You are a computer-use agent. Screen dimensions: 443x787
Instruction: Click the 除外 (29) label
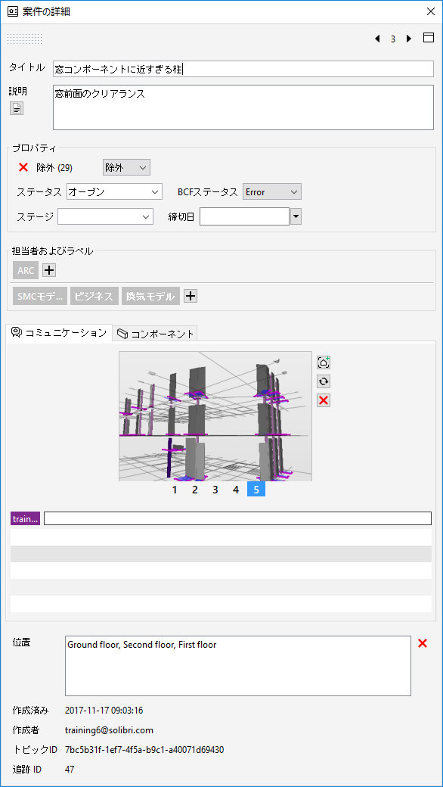click(54, 168)
